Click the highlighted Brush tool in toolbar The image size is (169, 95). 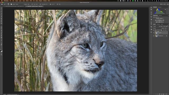[1, 25]
